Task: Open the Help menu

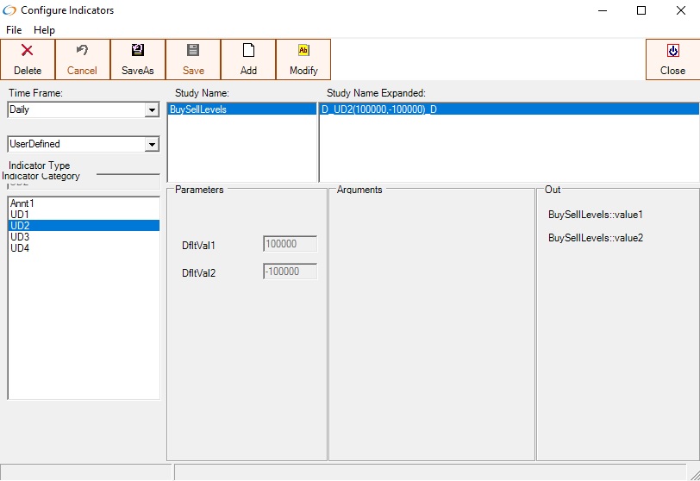Action: point(44,30)
